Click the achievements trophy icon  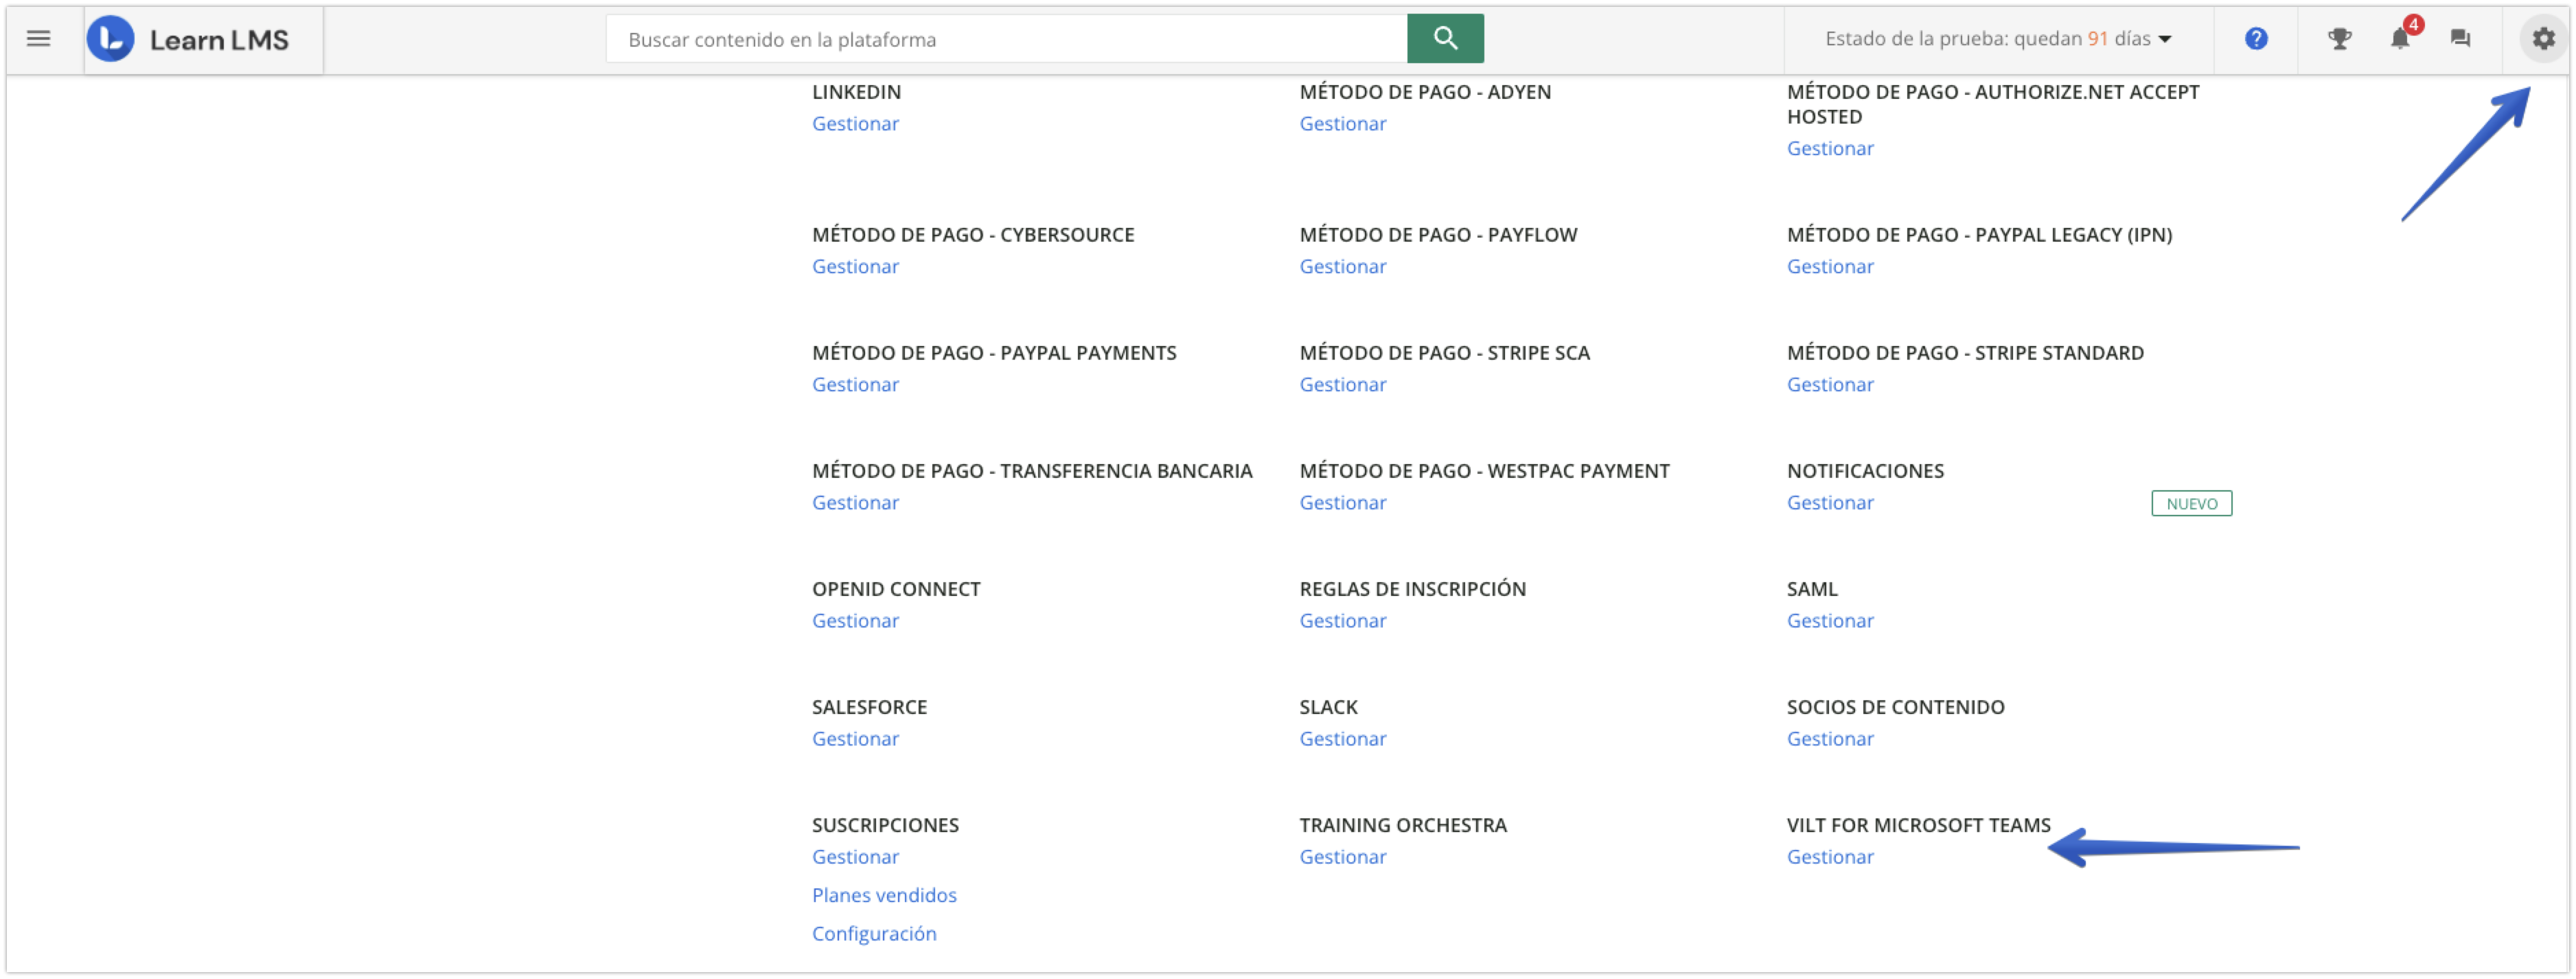(x=2340, y=38)
